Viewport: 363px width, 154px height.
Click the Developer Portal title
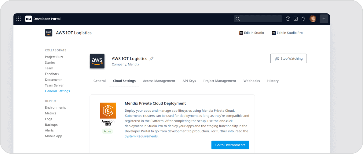pyautogui.click(x=47, y=19)
